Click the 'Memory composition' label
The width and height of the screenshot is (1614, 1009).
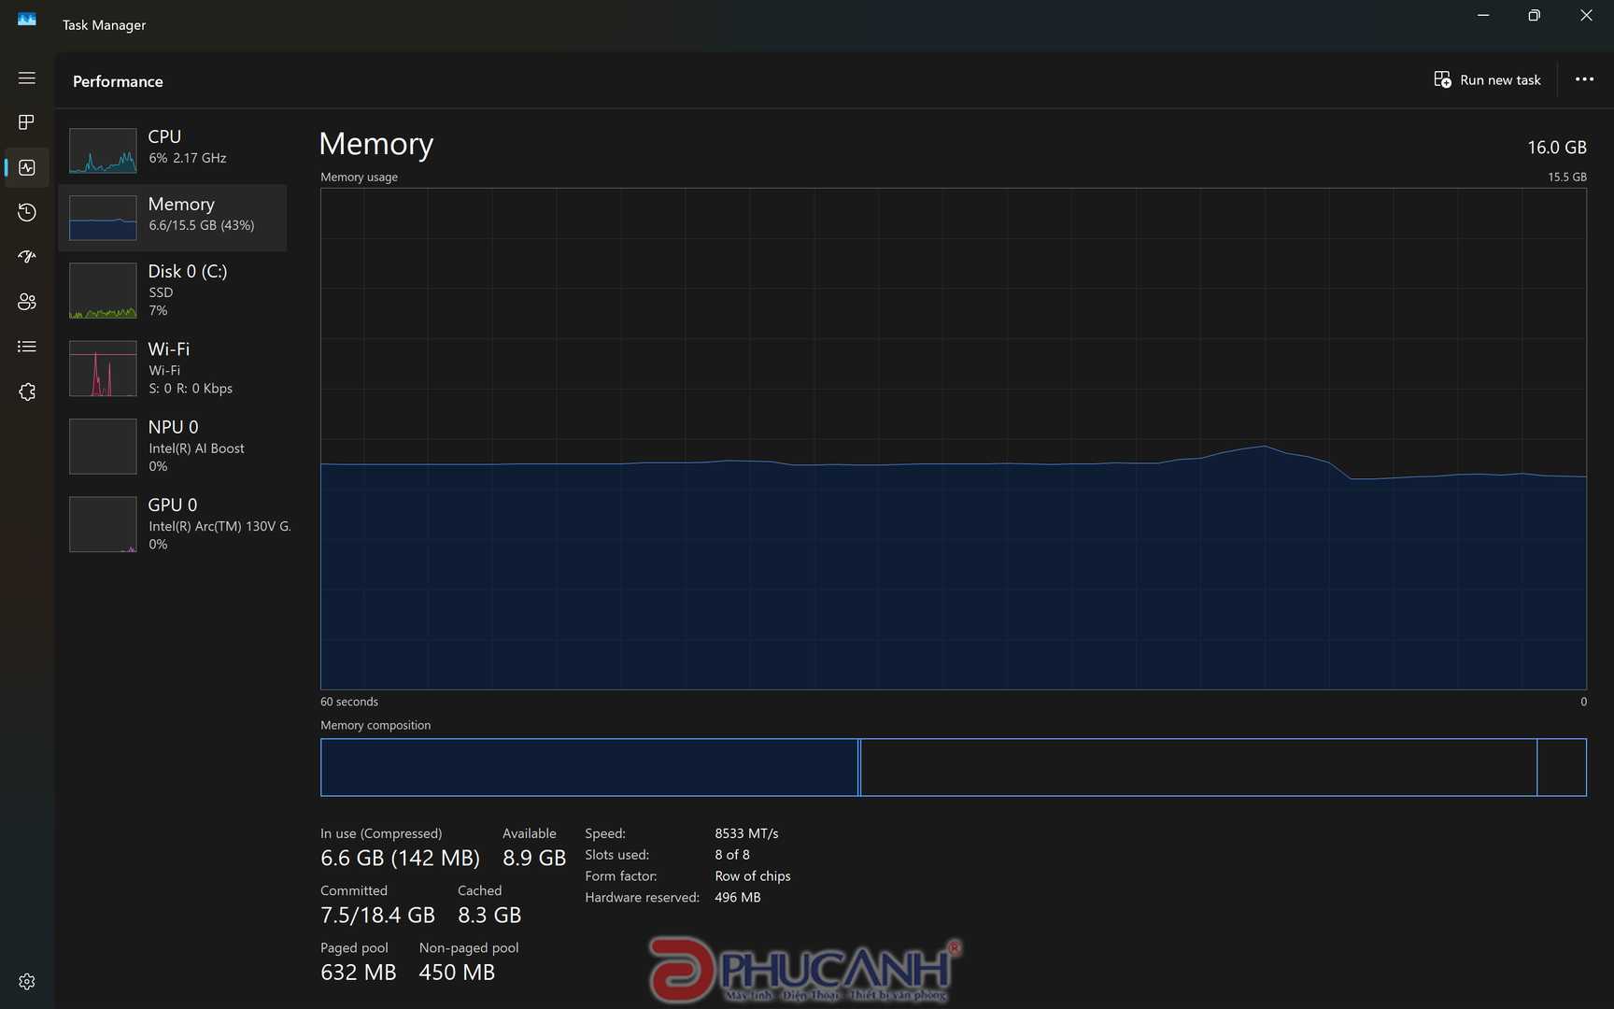click(x=375, y=725)
